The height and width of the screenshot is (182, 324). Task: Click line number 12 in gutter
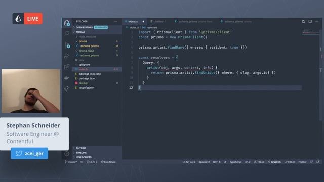click(x=131, y=88)
